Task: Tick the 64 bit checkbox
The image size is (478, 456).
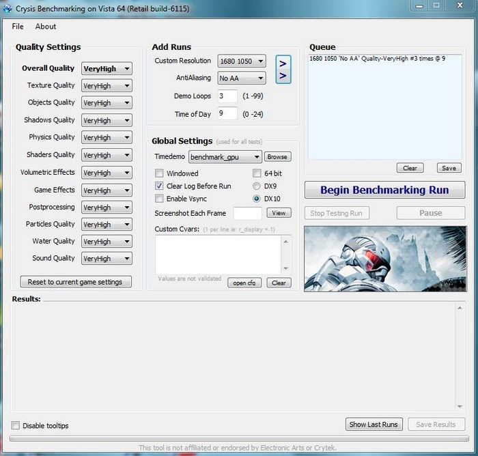Action: [257, 173]
